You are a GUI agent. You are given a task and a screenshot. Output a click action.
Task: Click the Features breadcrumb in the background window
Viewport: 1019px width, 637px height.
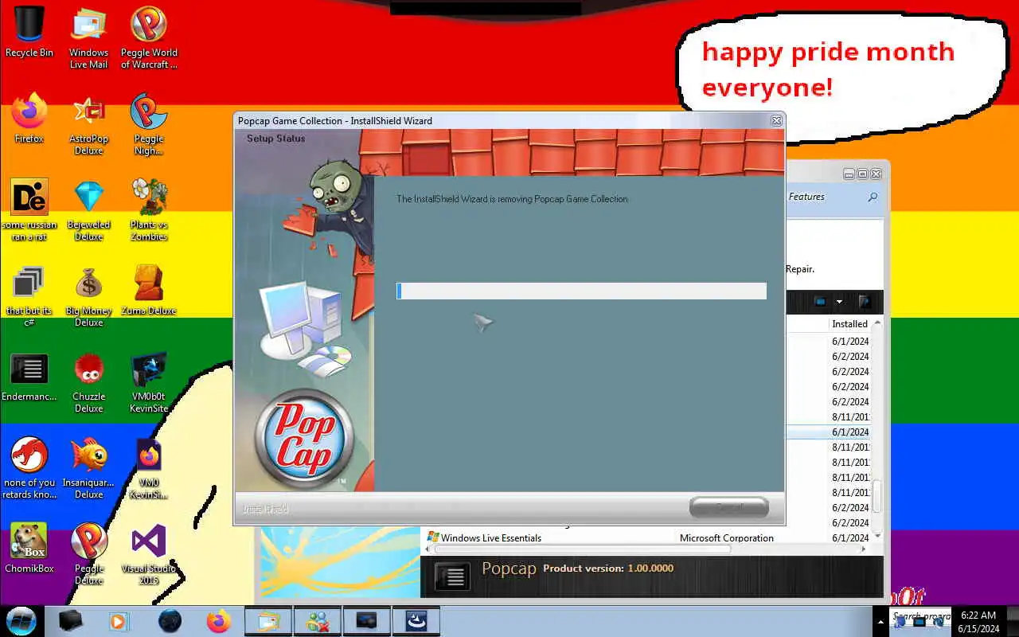tap(806, 197)
